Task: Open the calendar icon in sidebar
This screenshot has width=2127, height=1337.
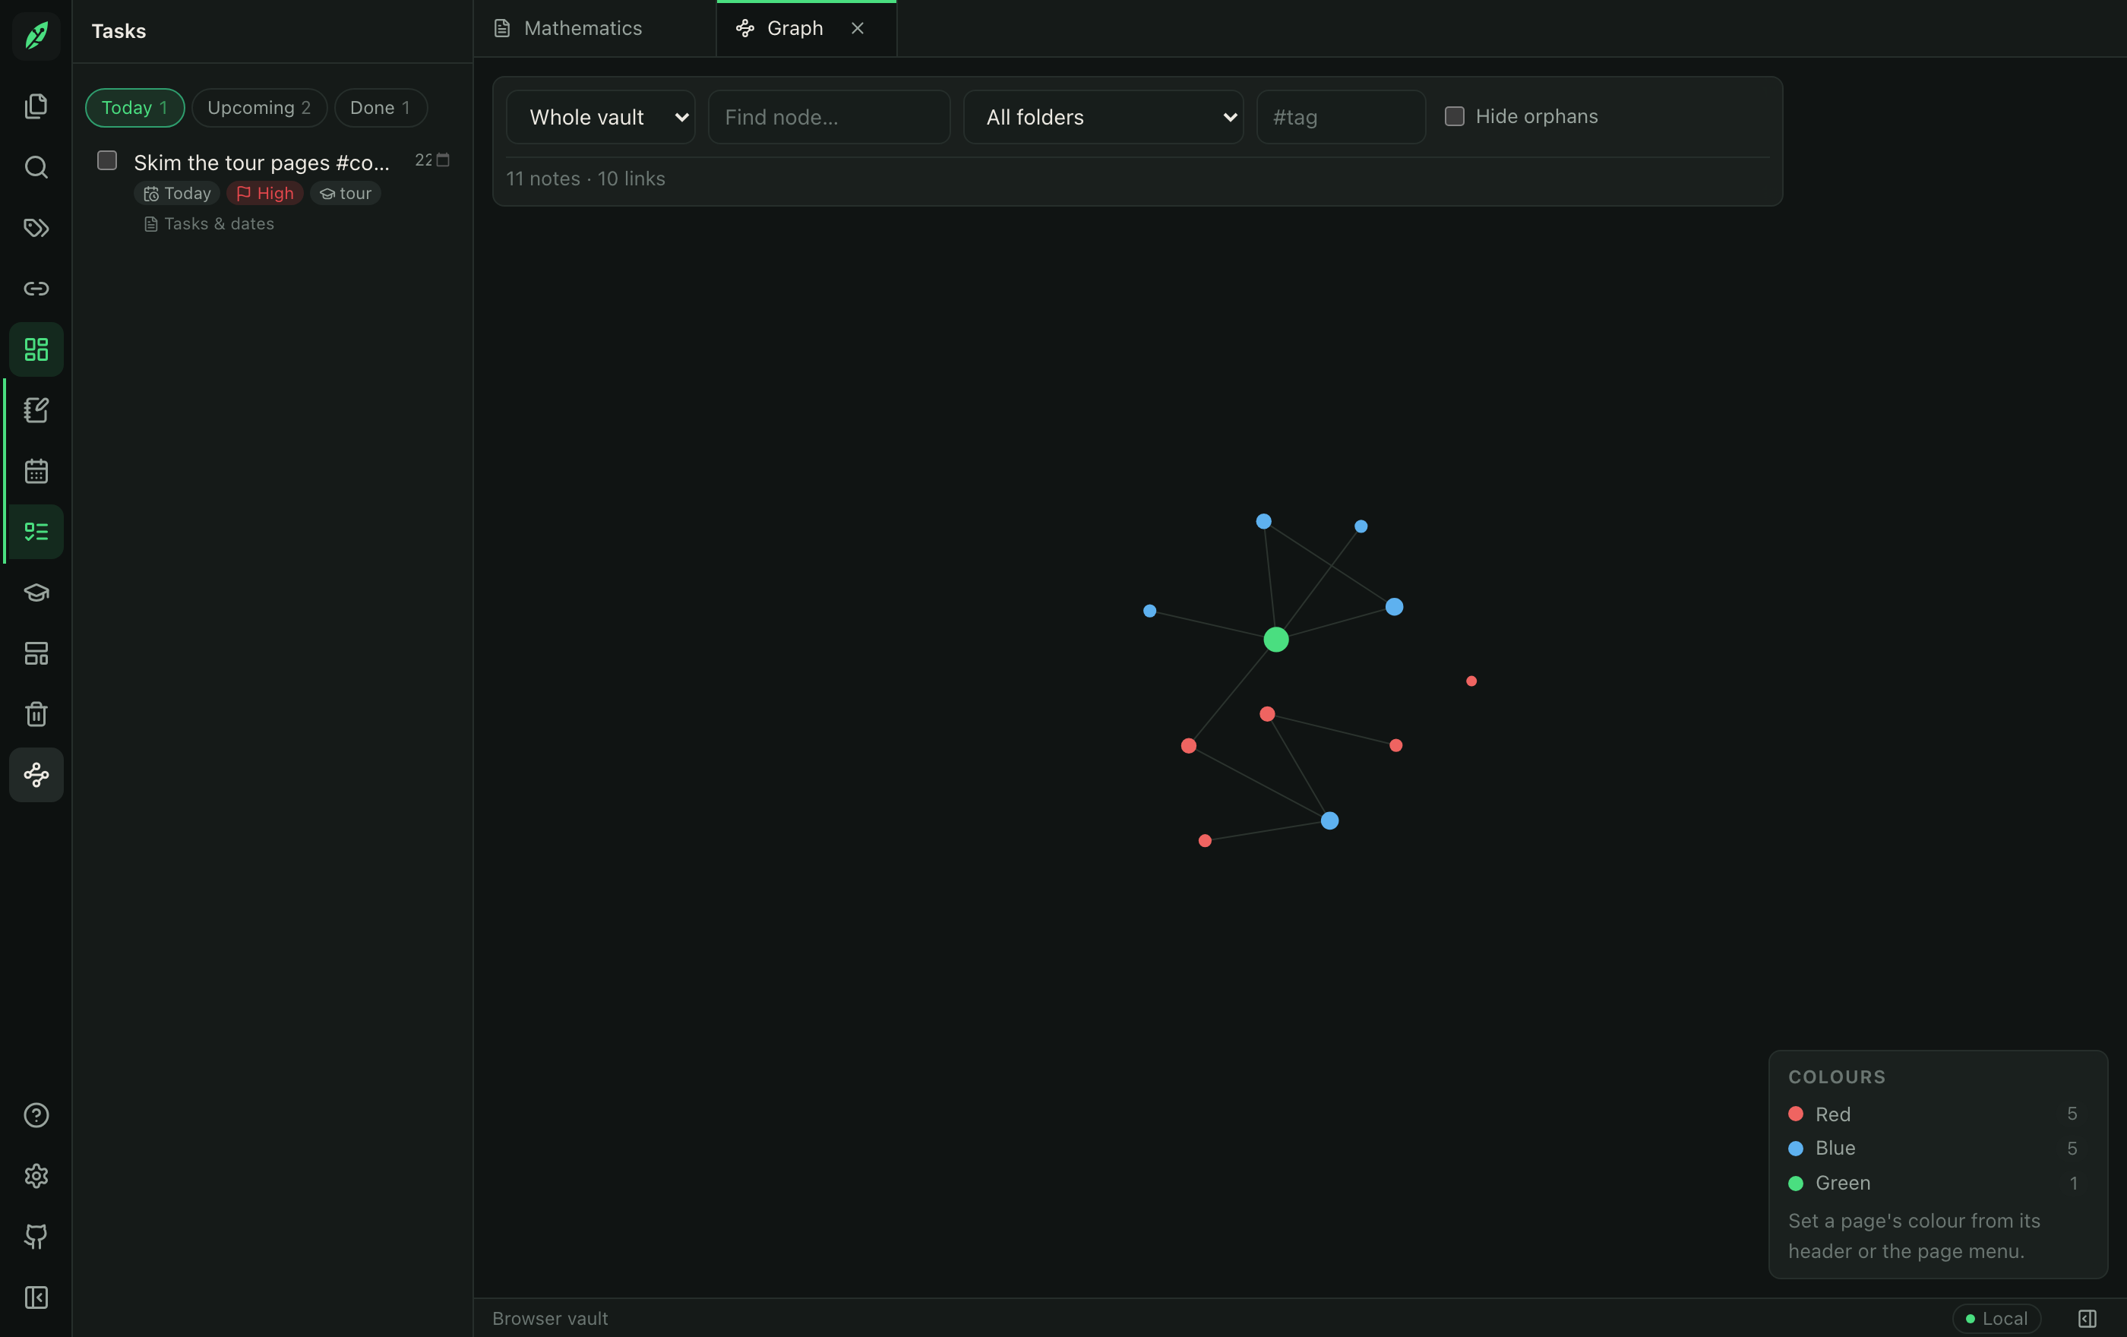Action: [x=36, y=471]
